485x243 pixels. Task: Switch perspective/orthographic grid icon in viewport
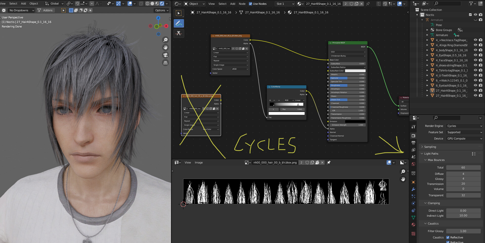click(165, 63)
